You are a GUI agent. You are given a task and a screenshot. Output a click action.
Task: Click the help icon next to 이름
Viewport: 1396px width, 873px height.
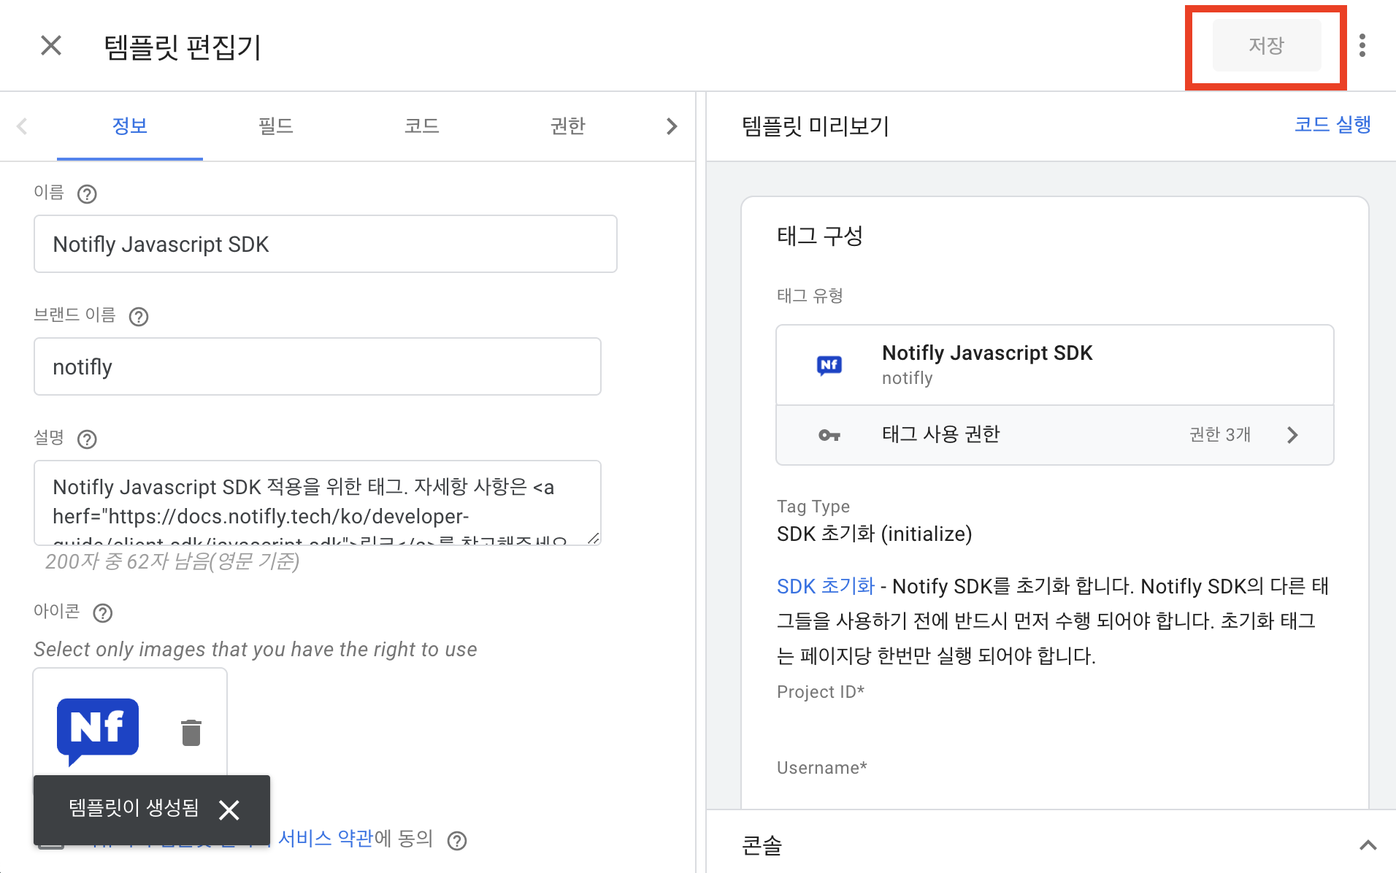tap(87, 194)
